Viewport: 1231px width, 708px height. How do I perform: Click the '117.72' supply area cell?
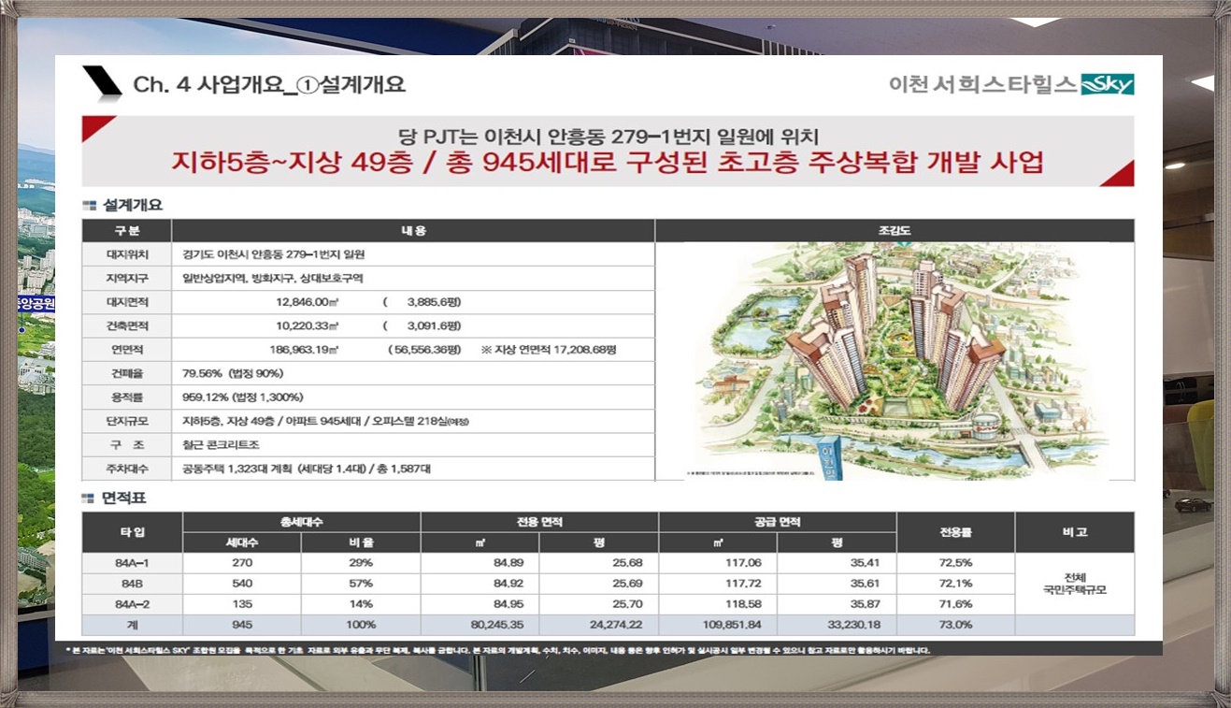718,584
